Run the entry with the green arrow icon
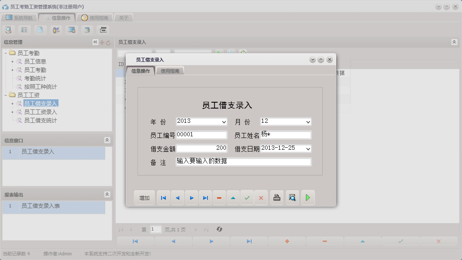Screen dimensions: 462x260 coord(308,197)
